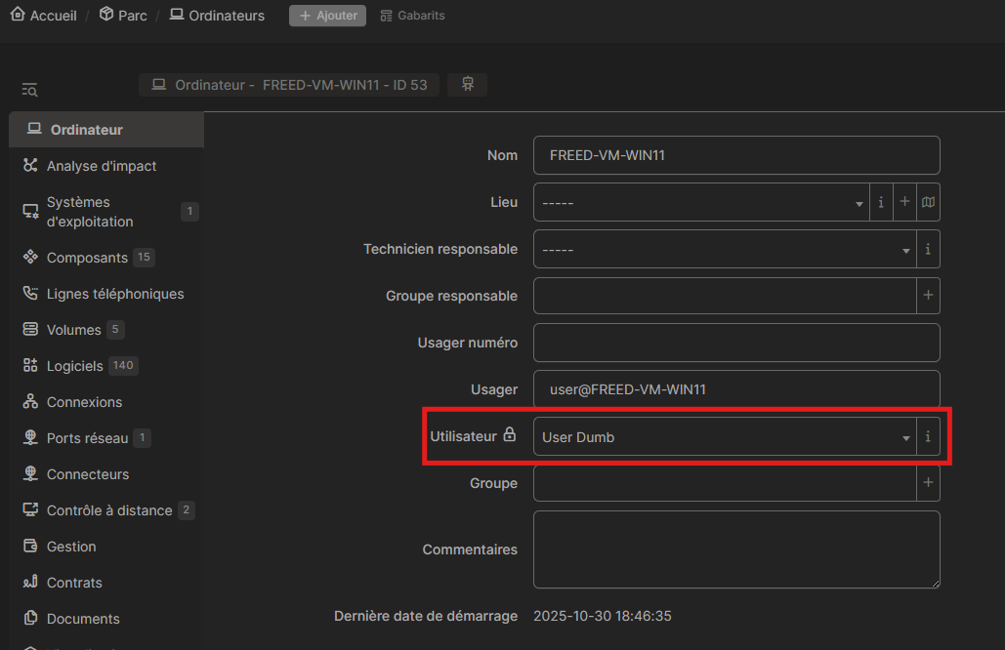Add a Groupe responsable with plus icon
Image resolution: width=1005 pixels, height=650 pixels.
928,296
